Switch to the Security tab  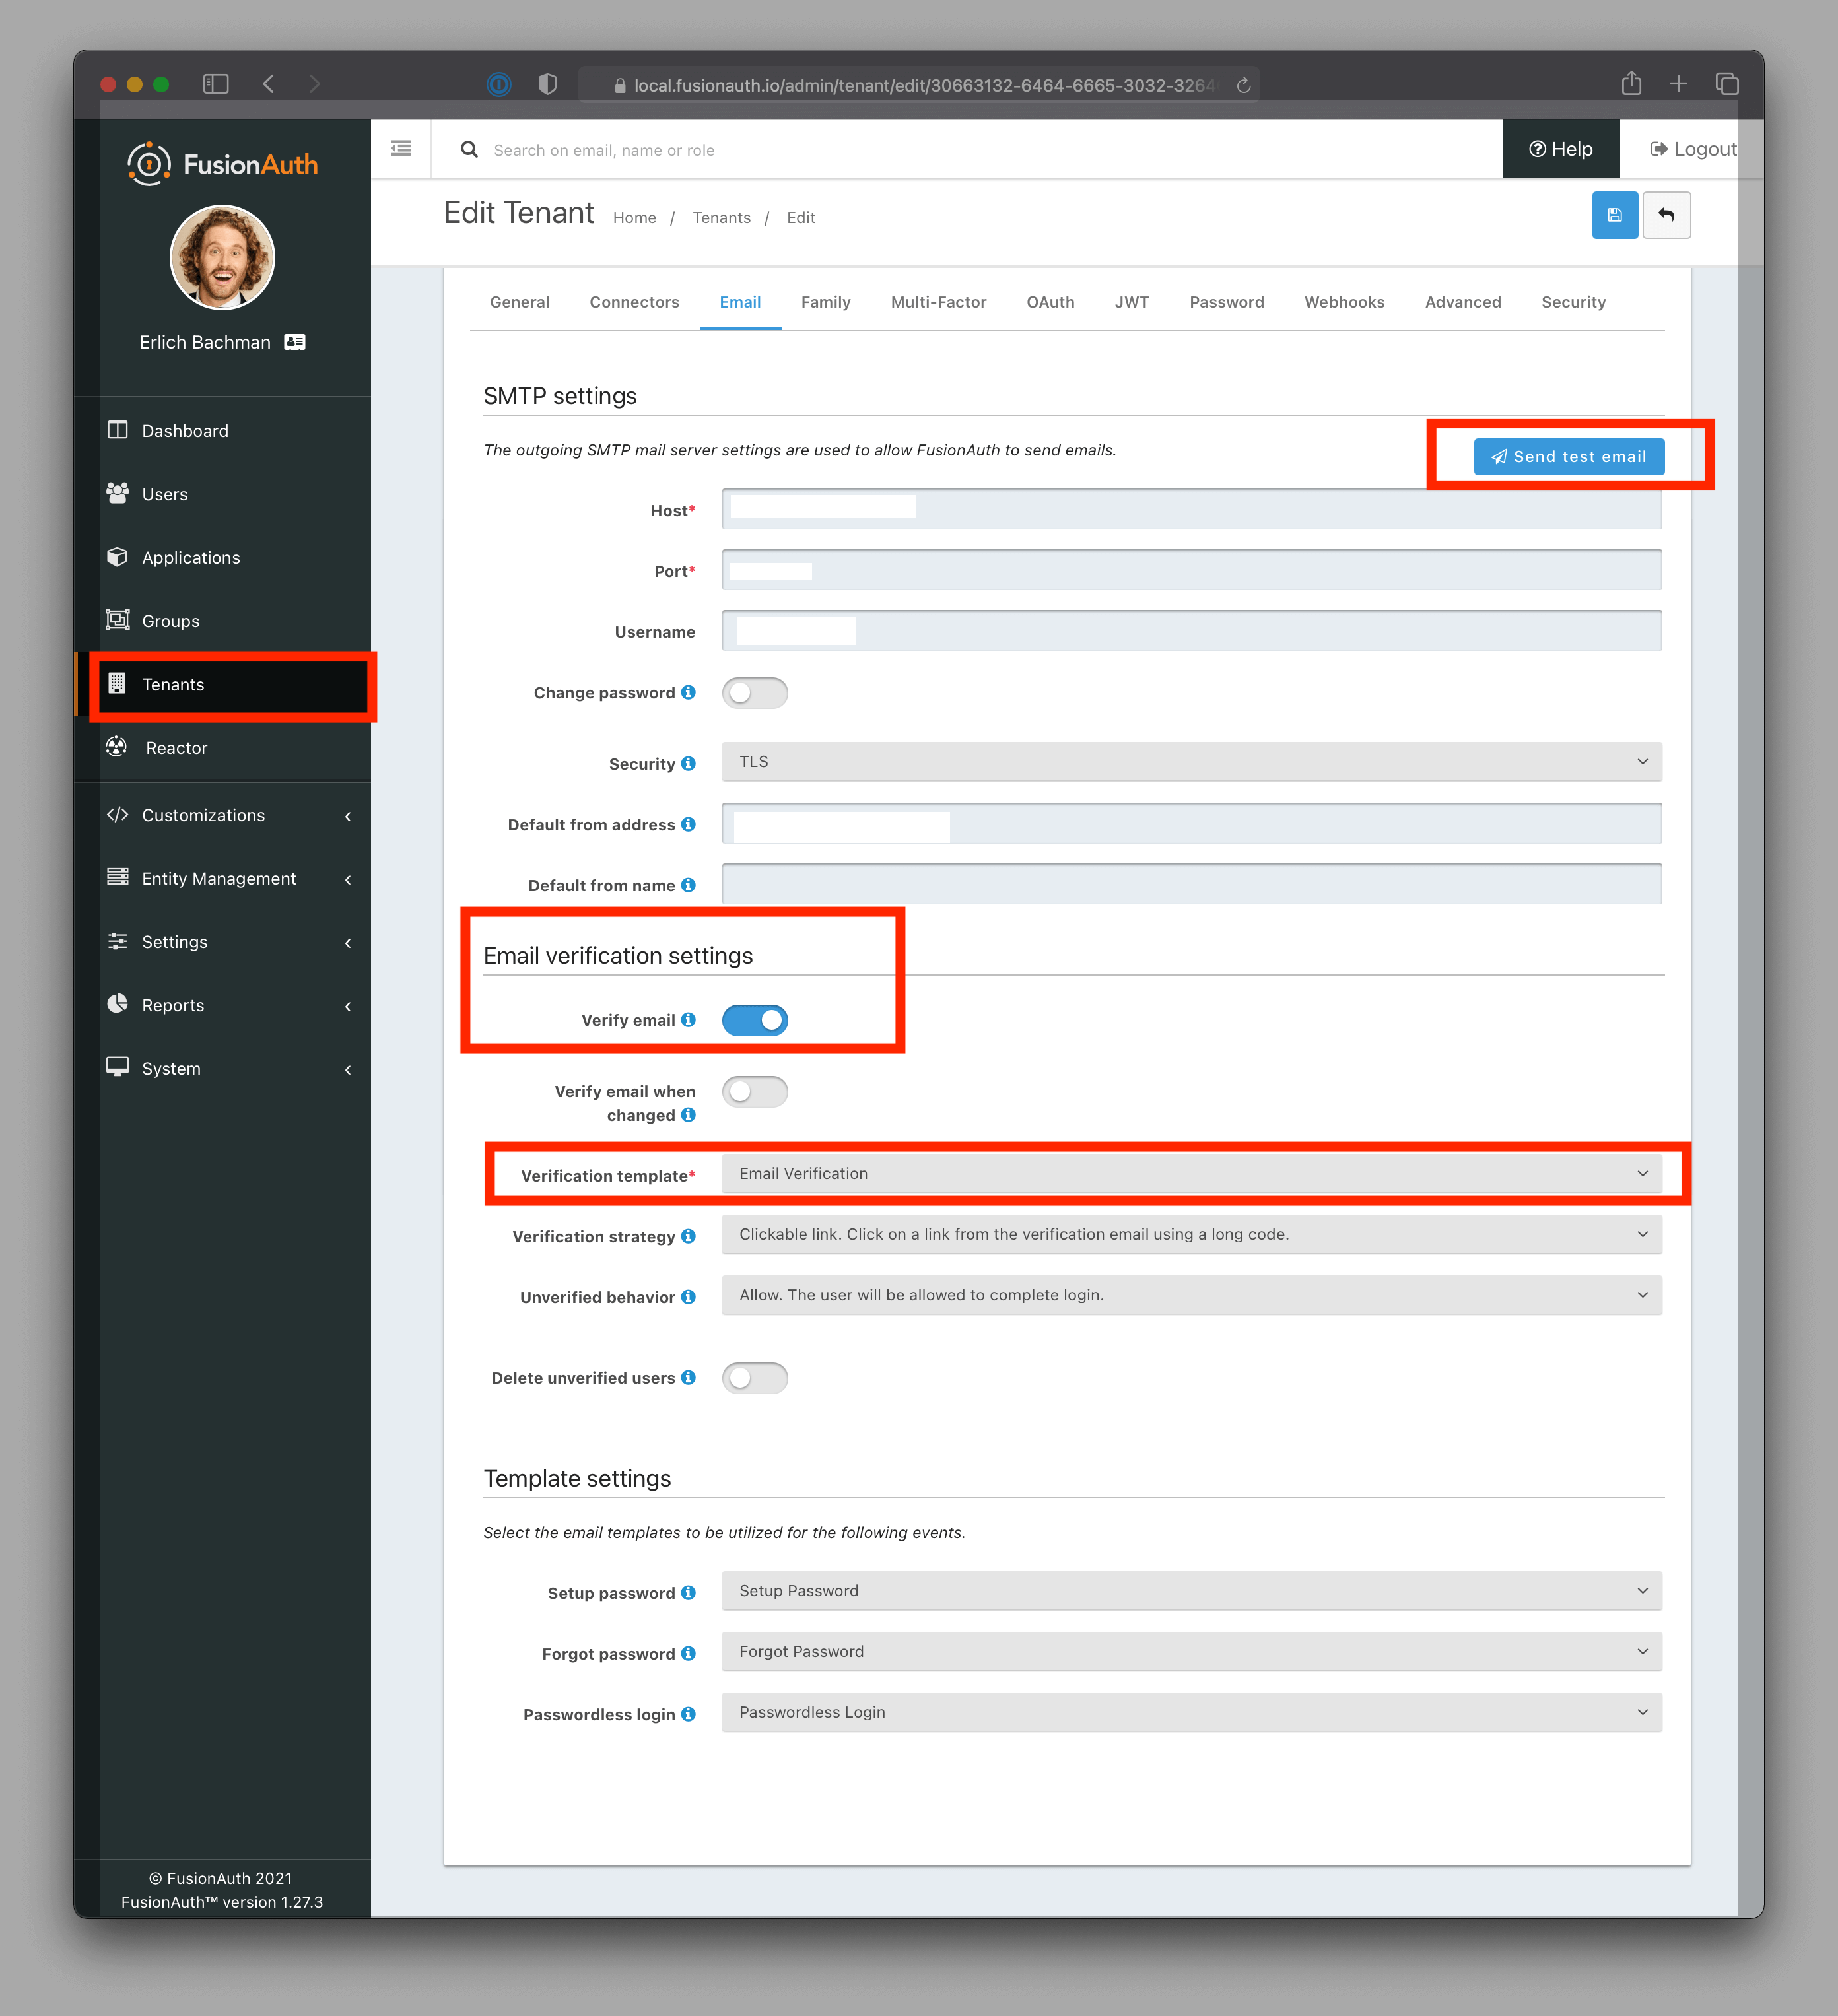click(x=1573, y=302)
